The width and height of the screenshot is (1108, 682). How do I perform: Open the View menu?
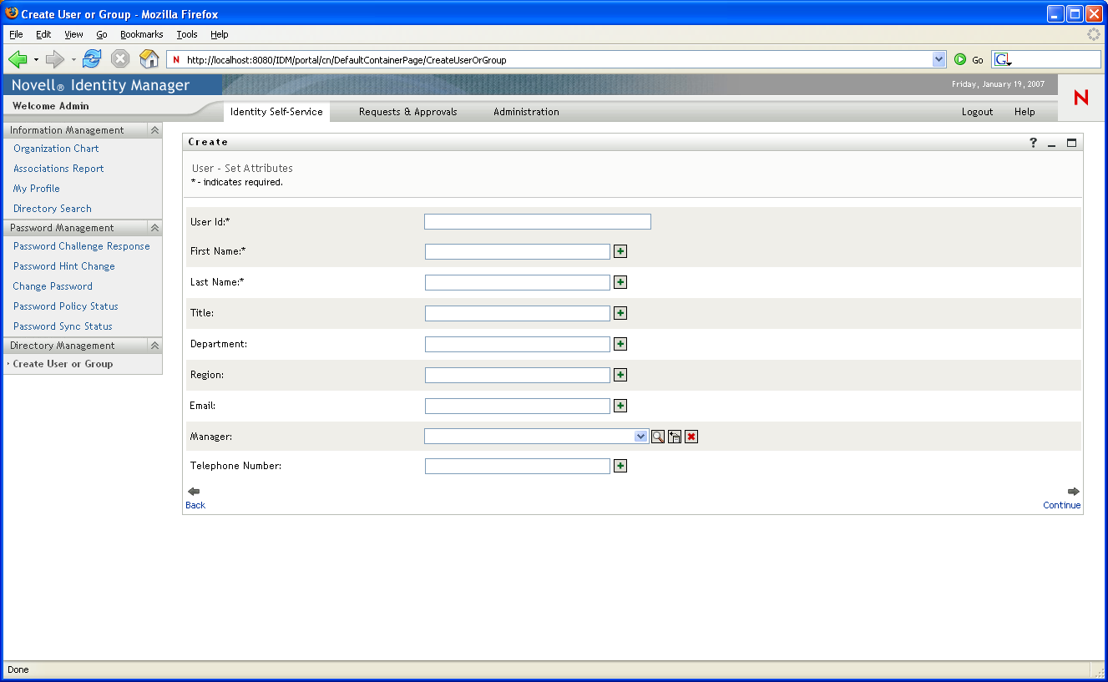[73, 34]
